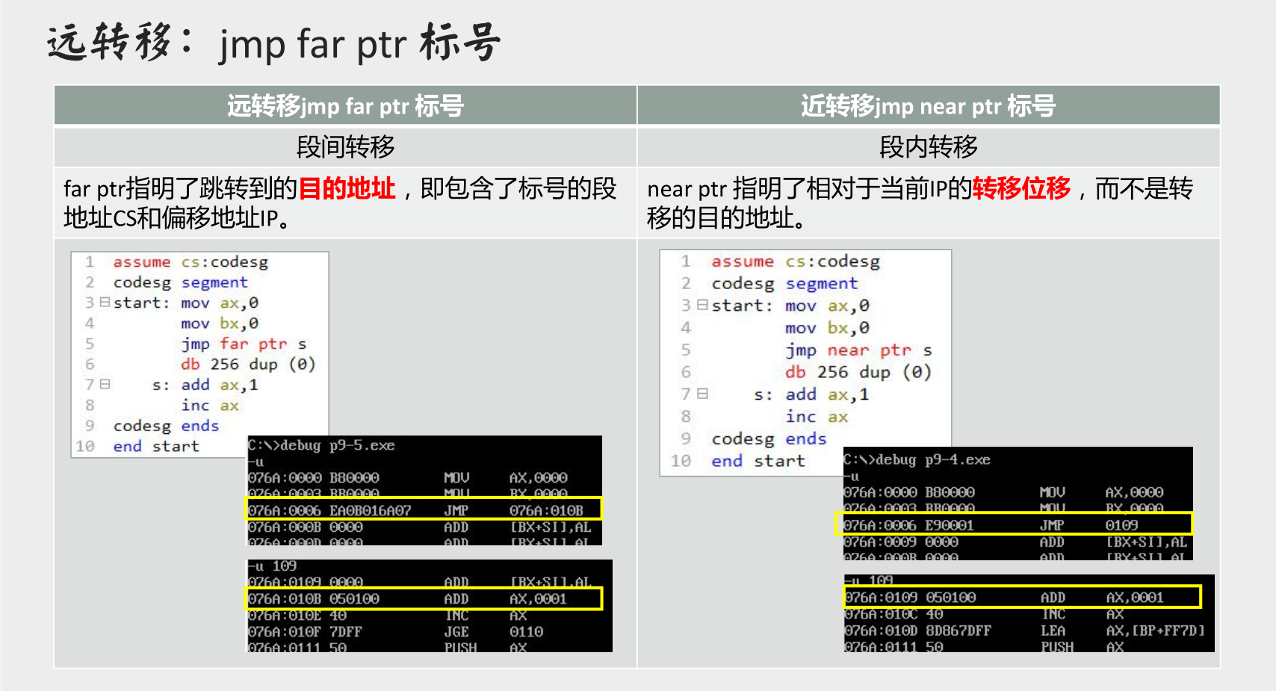The height and width of the screenshot is (691, 1276).
Task: Collapse start block in the near jmp listing
Action: [702, 306]
